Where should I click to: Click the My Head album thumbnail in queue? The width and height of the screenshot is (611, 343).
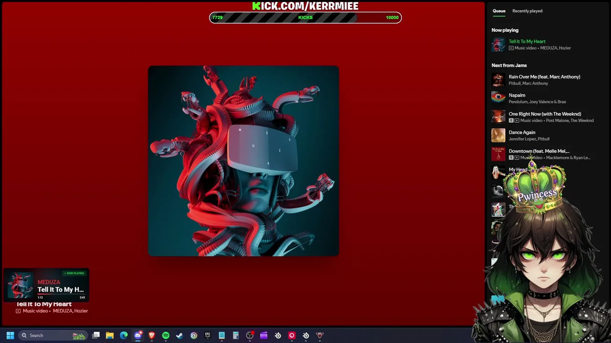tap(498, 172)
